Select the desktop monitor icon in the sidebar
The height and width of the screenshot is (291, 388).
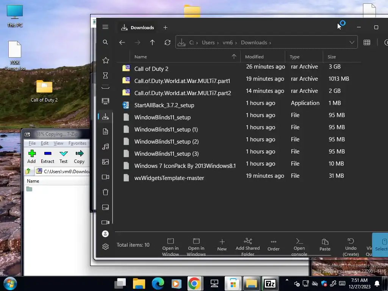tap(105, 101)
